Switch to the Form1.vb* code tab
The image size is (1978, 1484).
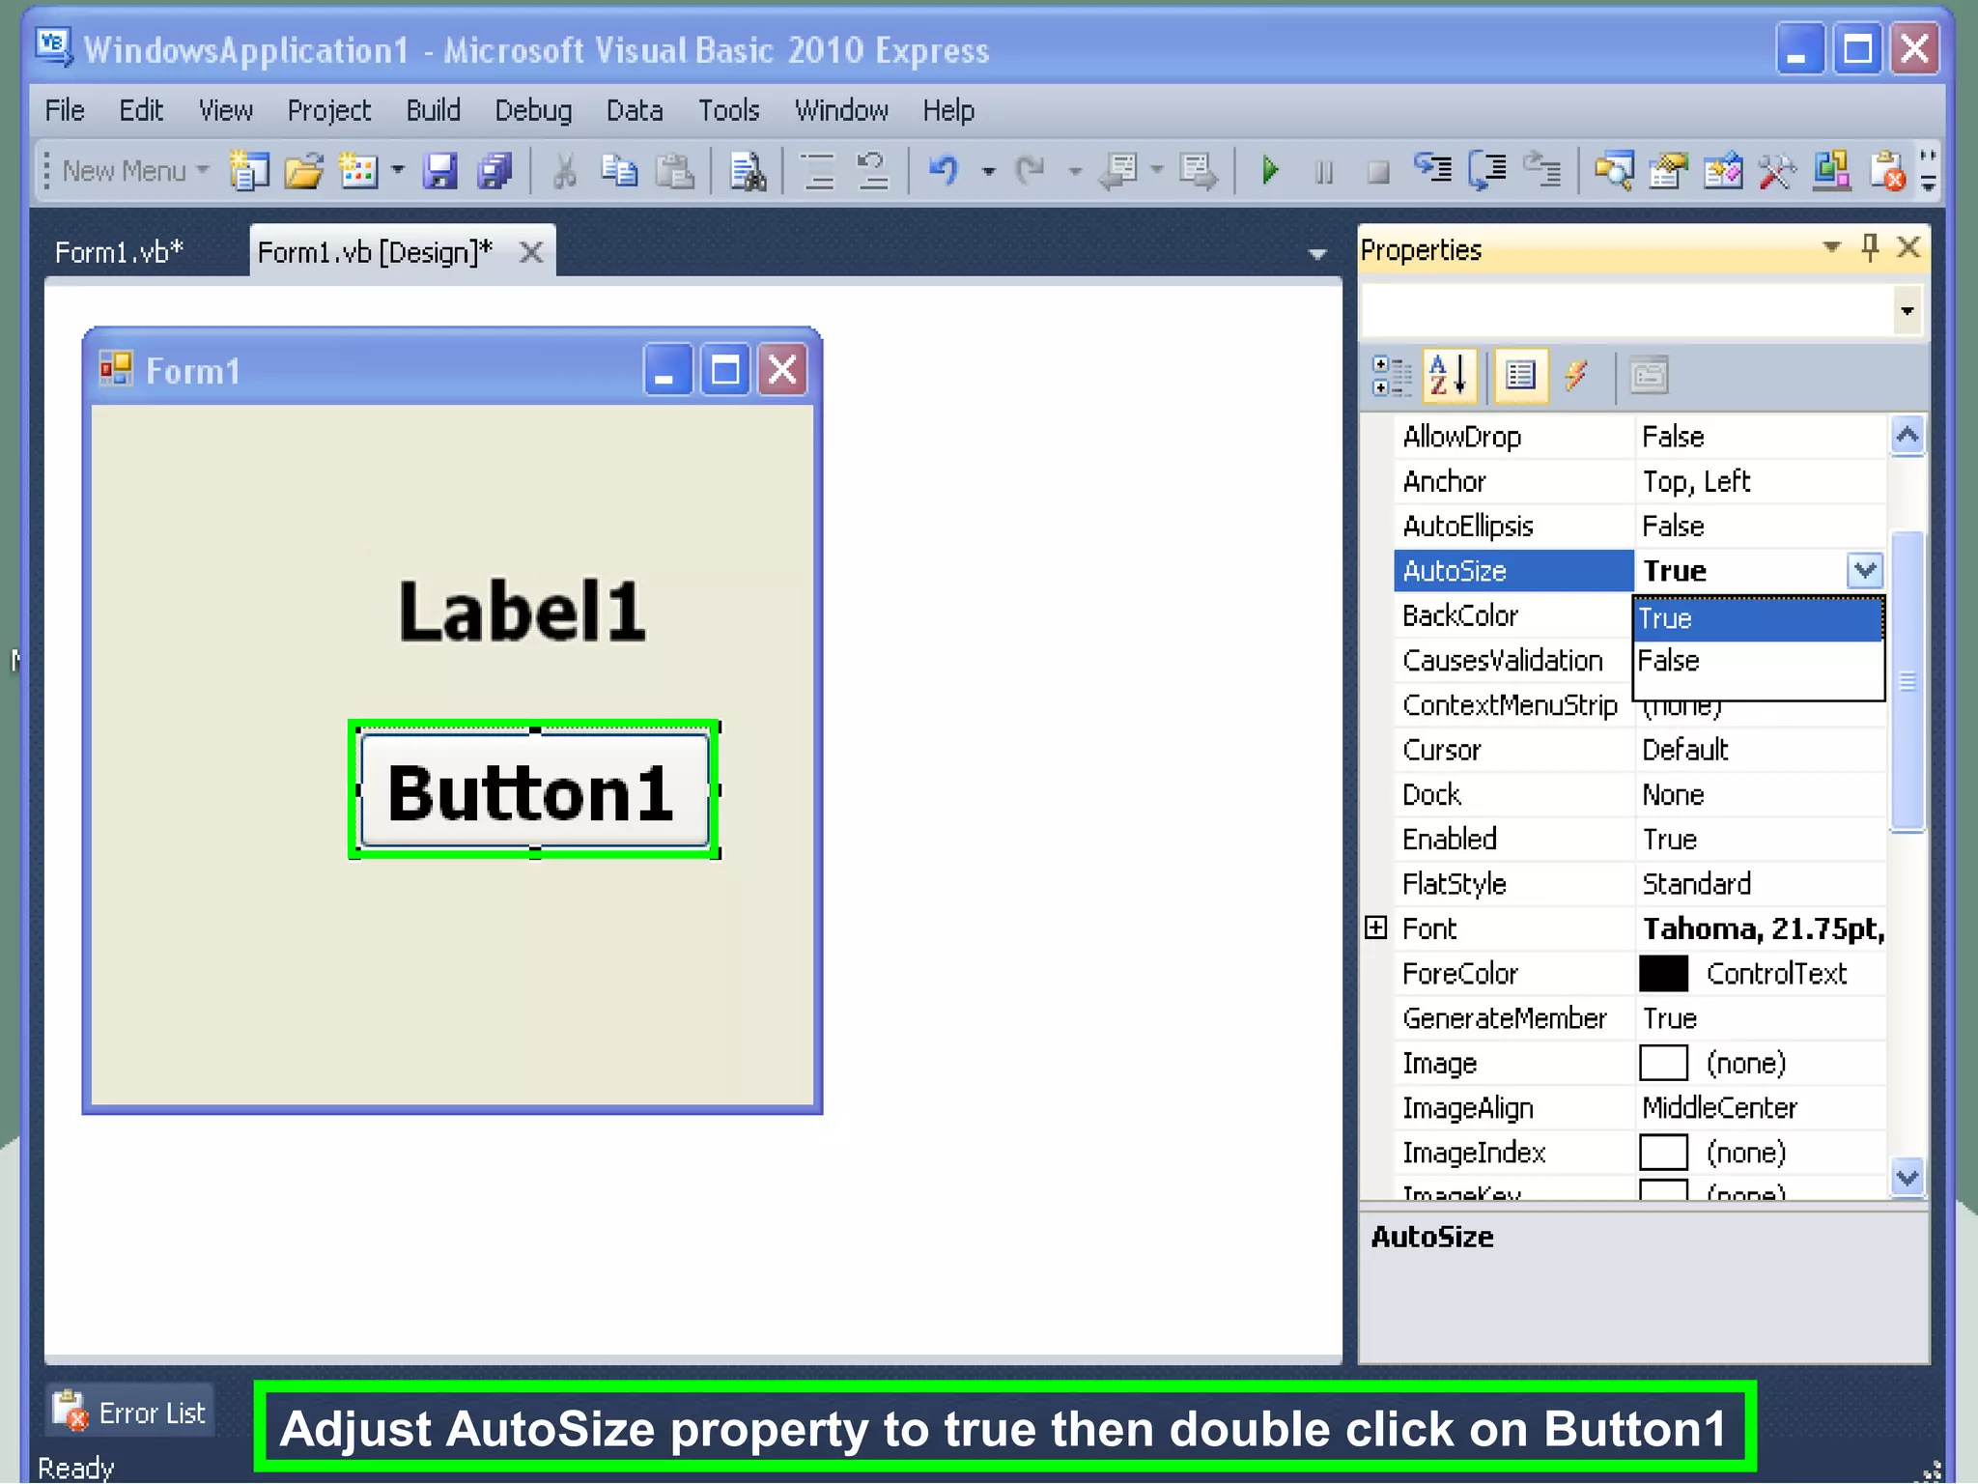click(x=119, y=253)
